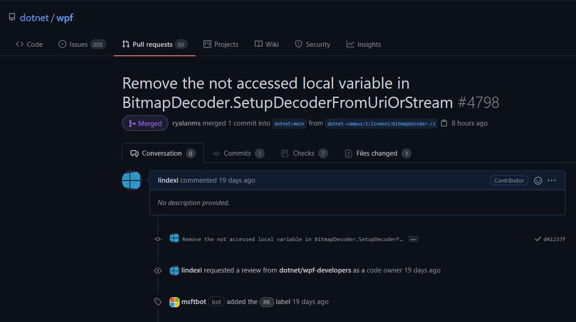The width and height of the screenshot is (576, 322).
Task: Open the comment options three-dot menu
Action: (x=552, y=180)
